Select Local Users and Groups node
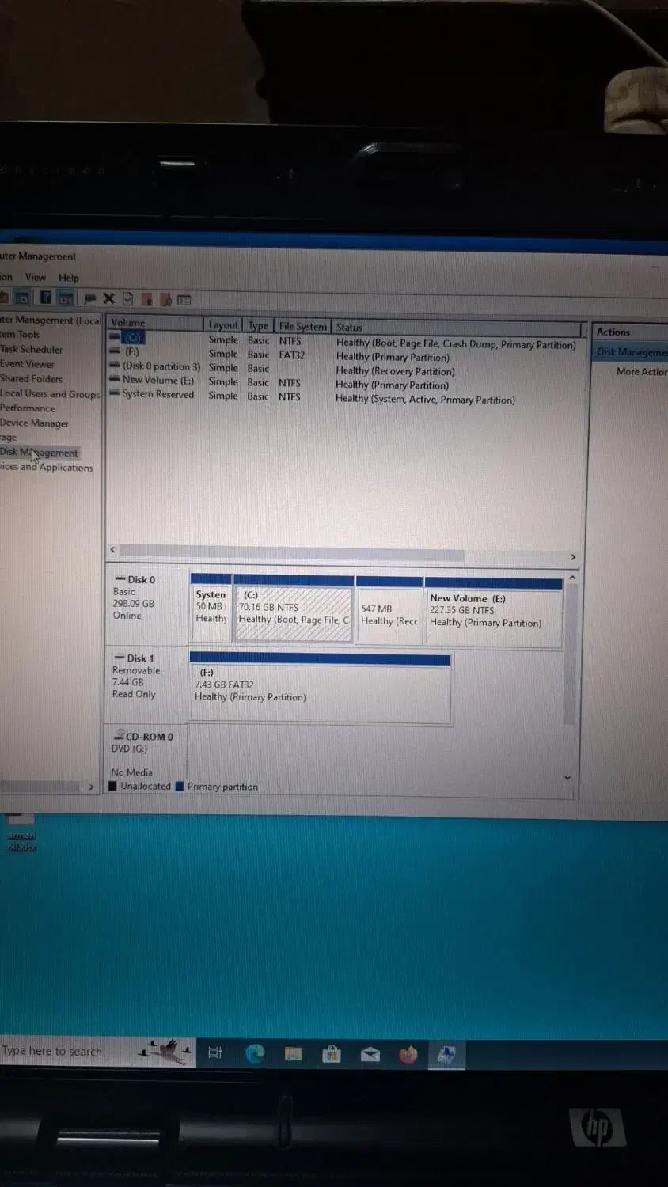Screen dimensions: 668x1187 pos(50,393)
